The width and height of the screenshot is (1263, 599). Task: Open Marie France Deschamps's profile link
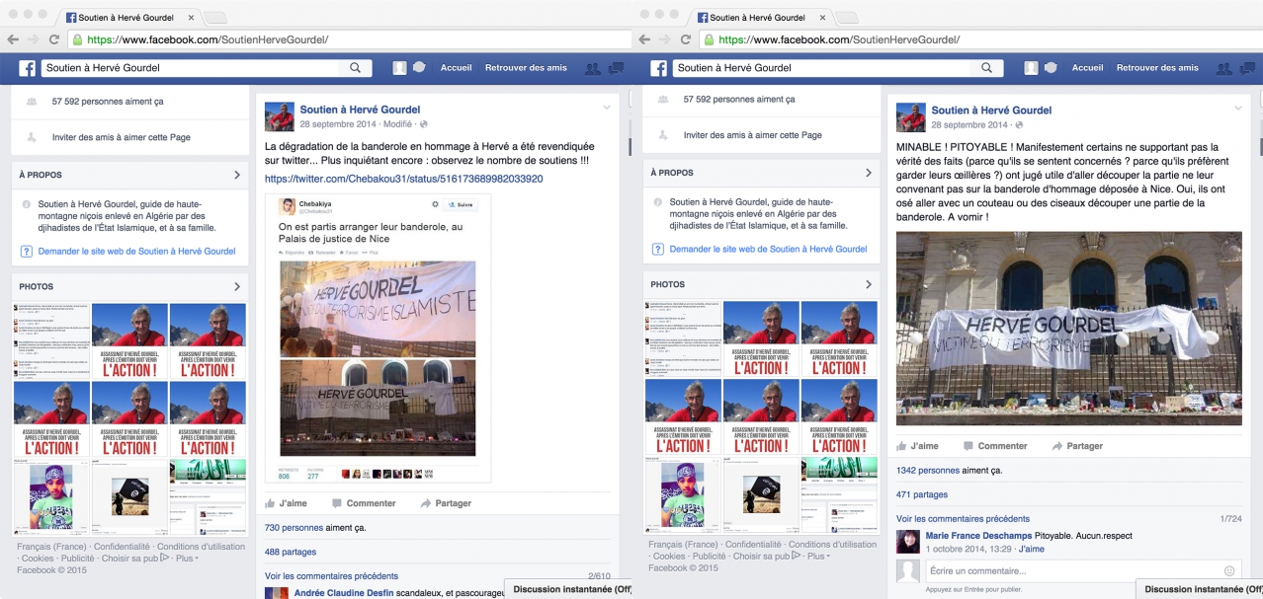(978, 536)
